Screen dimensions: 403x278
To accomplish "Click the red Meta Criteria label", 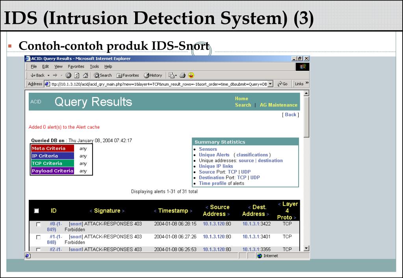I will coord(52,148).
